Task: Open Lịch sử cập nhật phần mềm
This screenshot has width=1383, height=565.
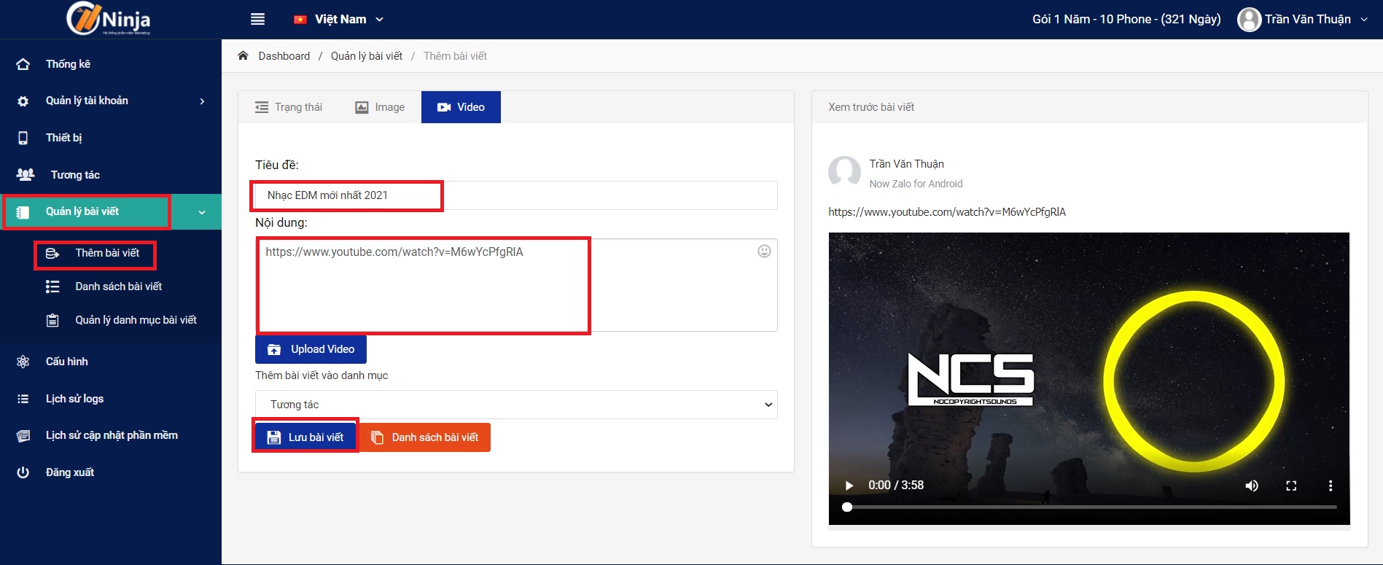Action: [x=111, y=435]
